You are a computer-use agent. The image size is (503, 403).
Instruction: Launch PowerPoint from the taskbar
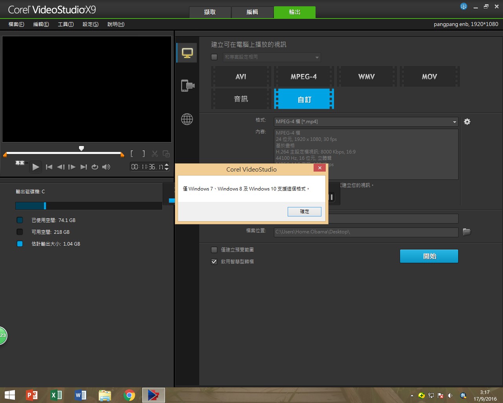point(32,395)
